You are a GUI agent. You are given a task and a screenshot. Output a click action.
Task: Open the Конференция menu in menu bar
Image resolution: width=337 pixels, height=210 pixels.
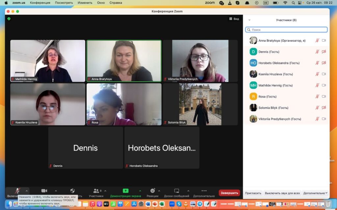tap(40, 3)
